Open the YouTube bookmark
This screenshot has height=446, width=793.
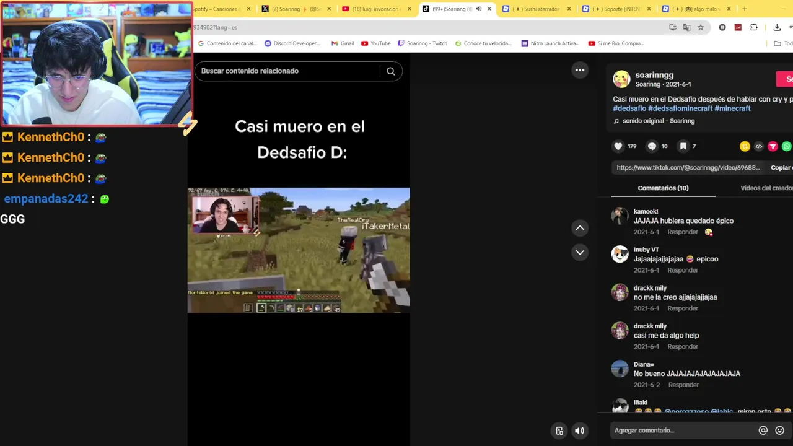click(376, 43)
